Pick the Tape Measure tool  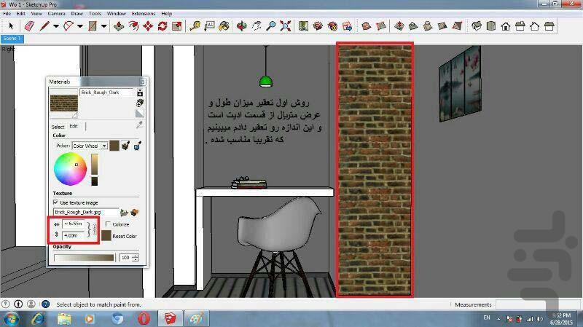pyautogui.click(x=195, y=26)
